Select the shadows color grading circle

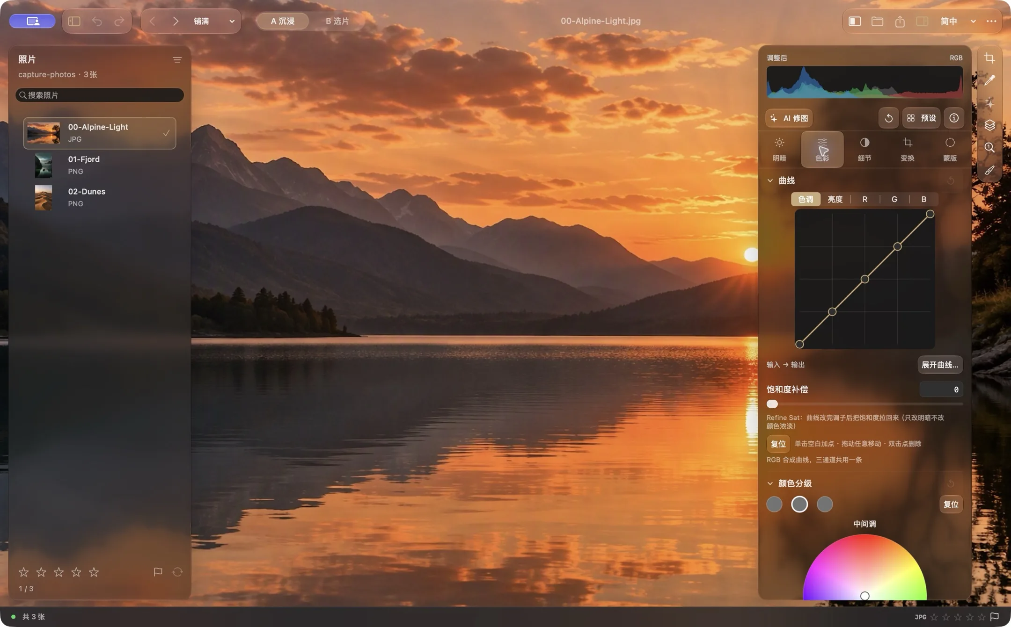[774, 504]
